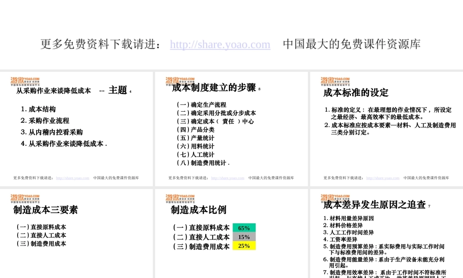Select the 从采购作业来谈降低成本 -- 主题 slide thumbnail
The width and height of the screenshot is (463, 278).
point(76,129)
